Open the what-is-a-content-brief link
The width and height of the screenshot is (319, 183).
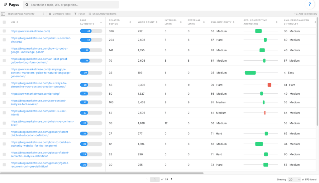coord(42,123)
